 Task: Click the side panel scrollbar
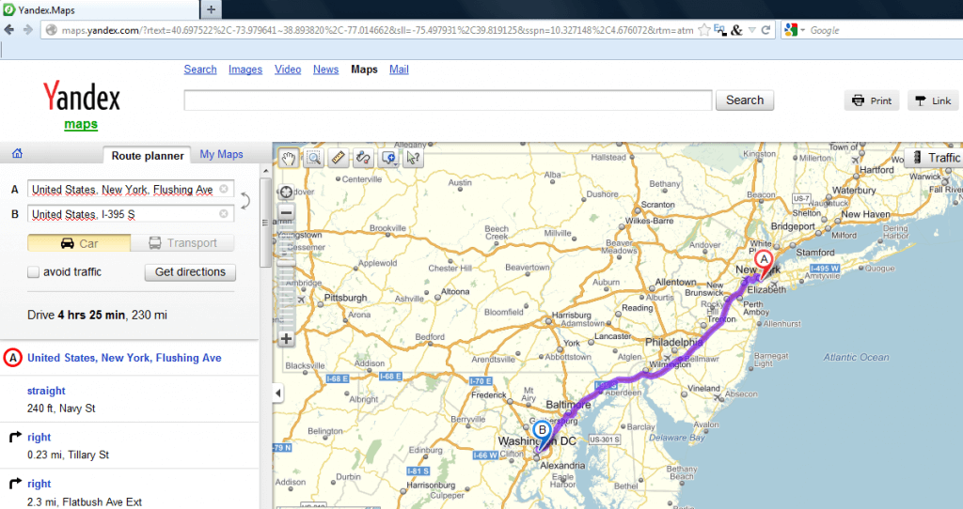point(265,224)
